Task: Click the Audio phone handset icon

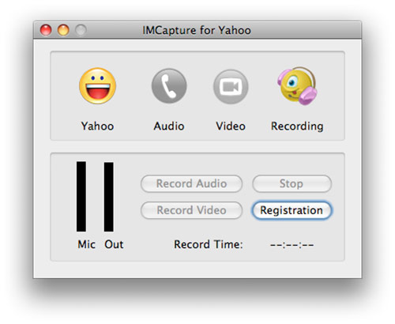Action: pyautogui.click(x=169, y=86)
